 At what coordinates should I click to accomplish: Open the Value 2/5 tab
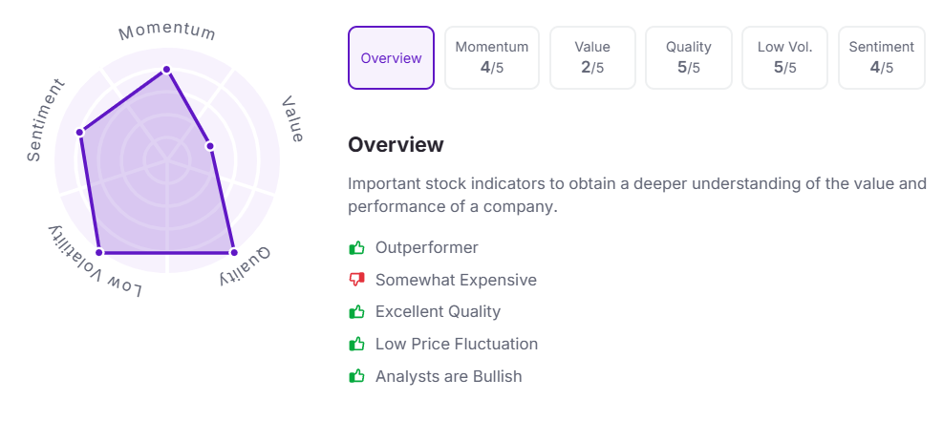point(592,58)
